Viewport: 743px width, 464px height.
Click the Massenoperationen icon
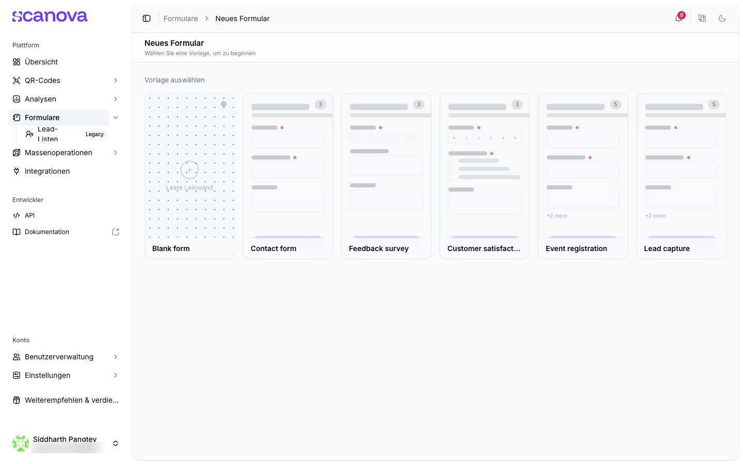coord(17,153)
